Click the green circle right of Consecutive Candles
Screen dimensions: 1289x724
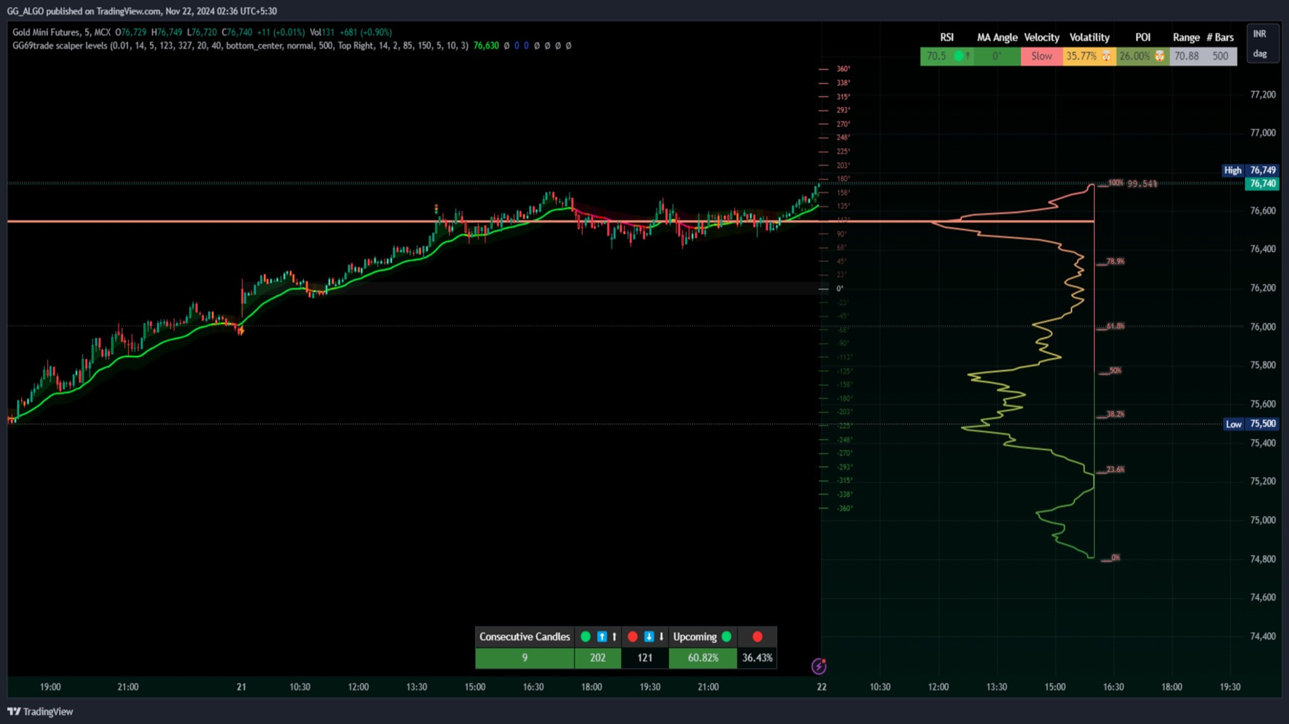[x=585, y=636]
